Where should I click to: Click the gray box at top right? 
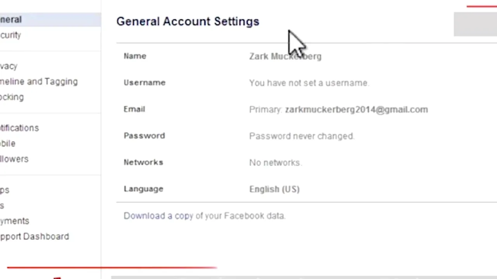(x=475, y=24)
